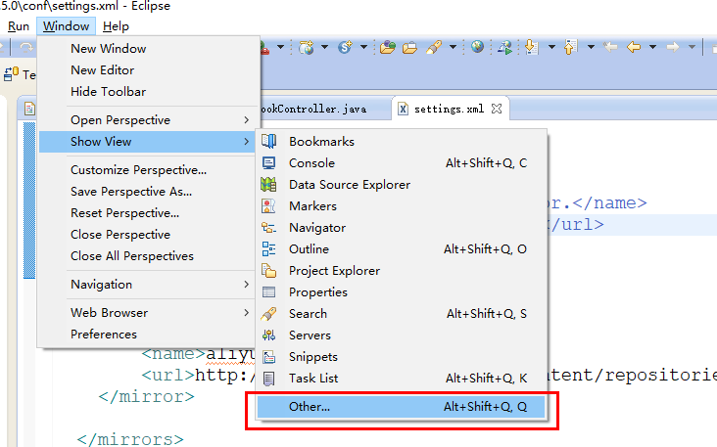Select the highlighted Show View entry
Viewport: 717px width, 447px height.
149,142
